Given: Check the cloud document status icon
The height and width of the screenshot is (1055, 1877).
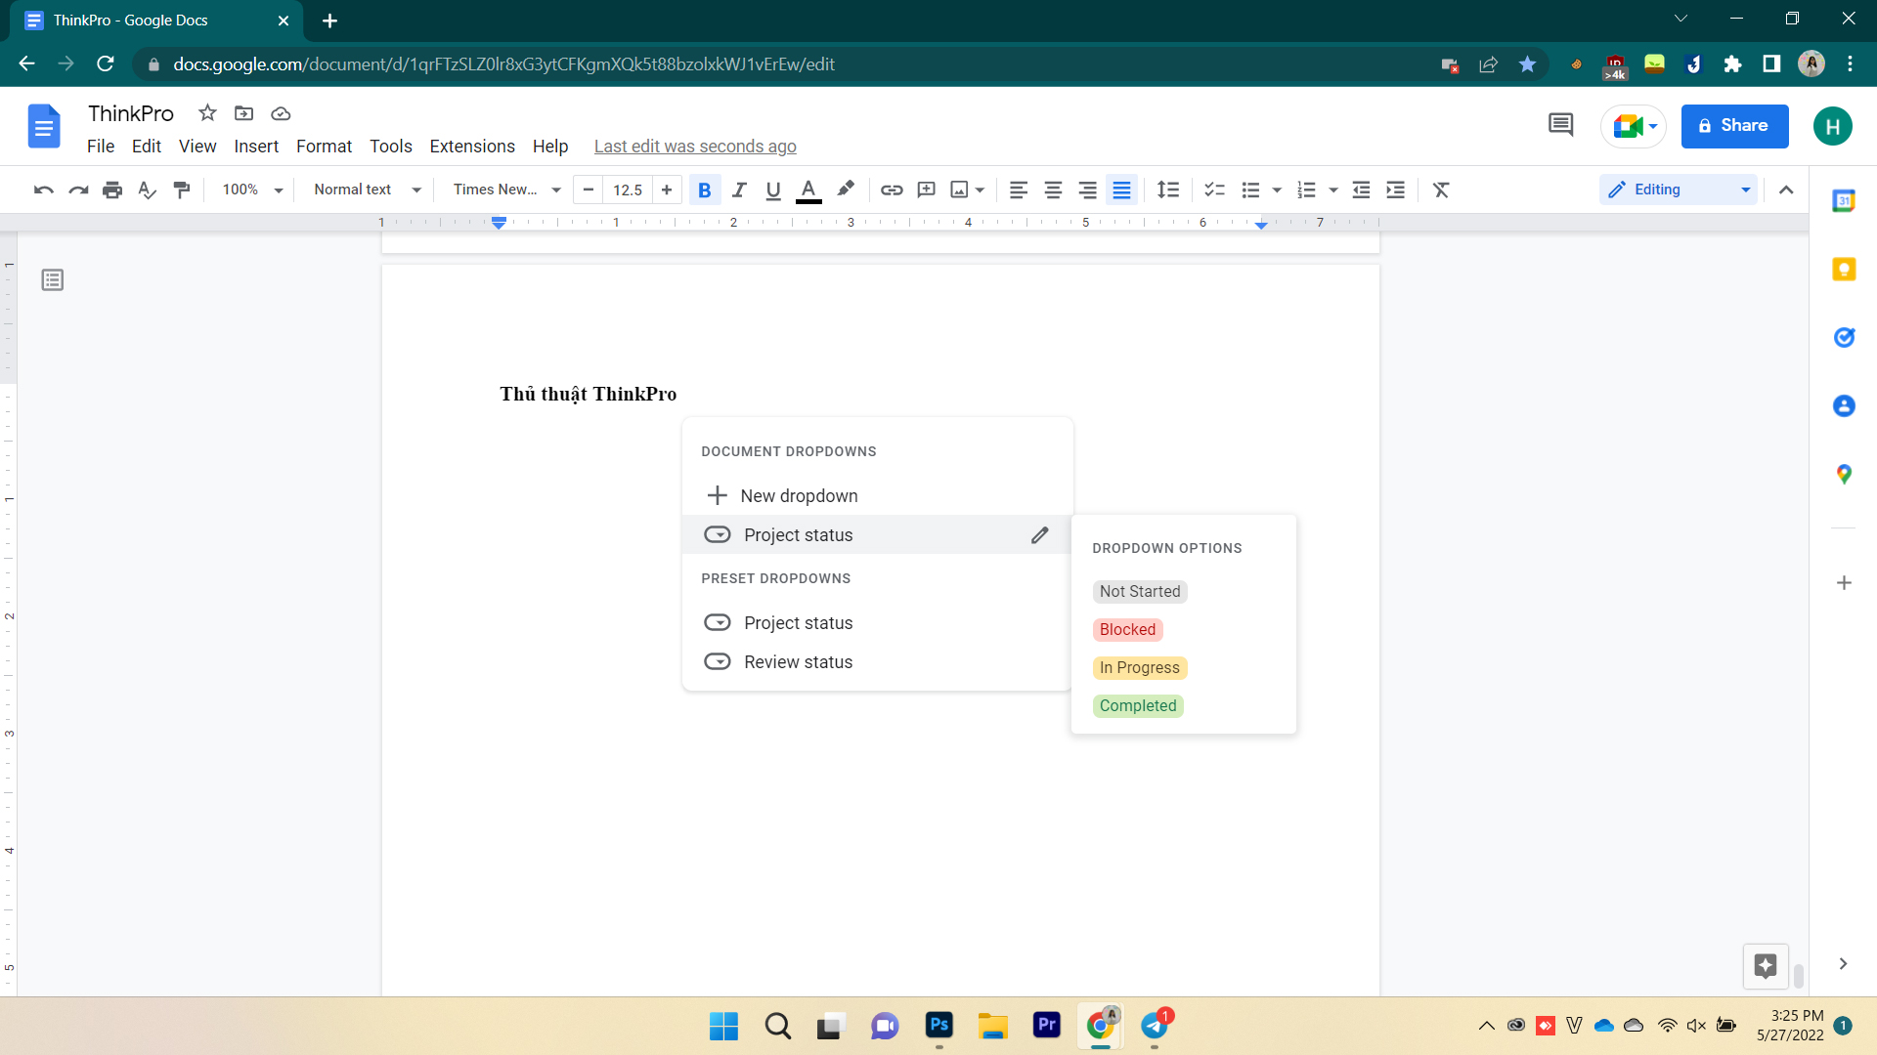Looking at the screenshot, I should coord(281,113).
